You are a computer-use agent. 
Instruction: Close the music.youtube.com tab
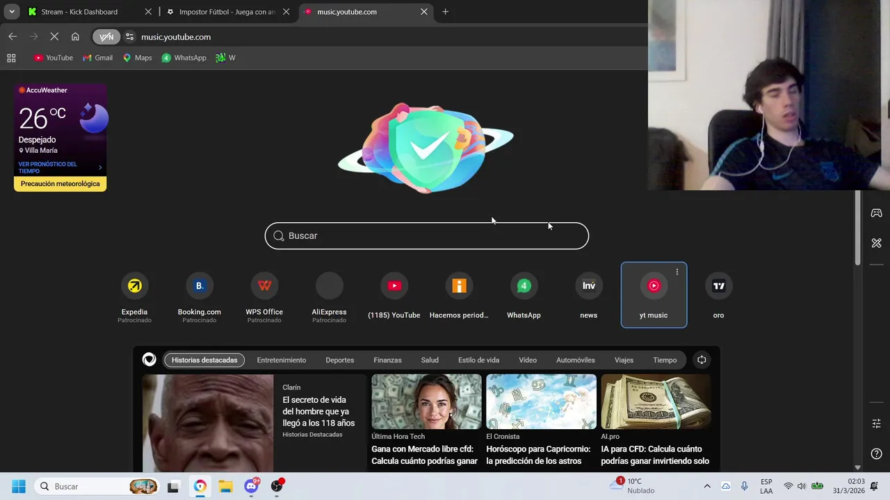[x=424, y=12]
